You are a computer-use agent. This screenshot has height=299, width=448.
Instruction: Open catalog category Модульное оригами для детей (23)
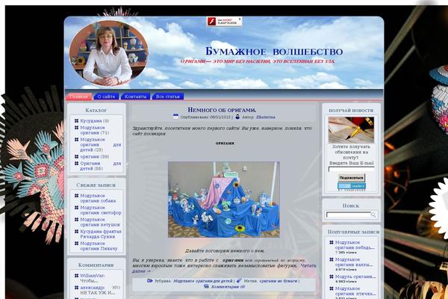pos(101,145)
